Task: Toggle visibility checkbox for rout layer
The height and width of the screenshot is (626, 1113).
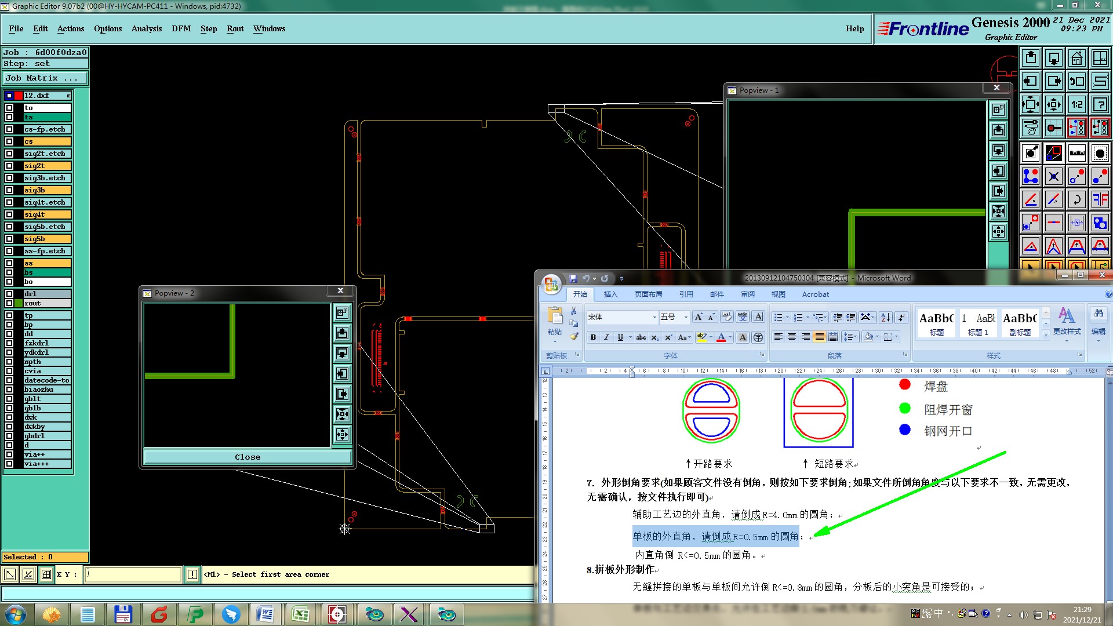Action: pyautogui.click(x=9, y=303)
